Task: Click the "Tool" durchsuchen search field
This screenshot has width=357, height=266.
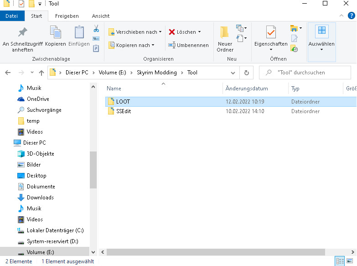Action: click(x=305, y=73)
